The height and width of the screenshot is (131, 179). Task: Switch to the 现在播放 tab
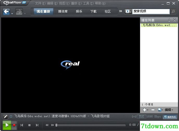click(x=43, y=11)
